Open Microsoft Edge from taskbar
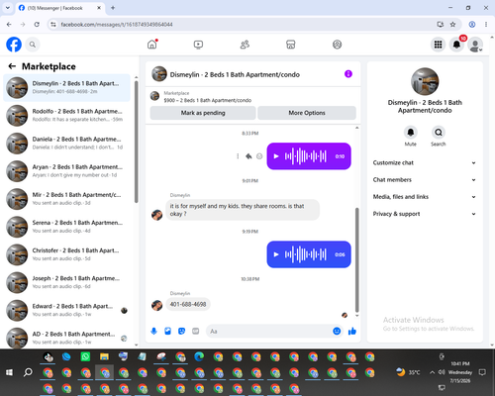Screen dimensions: 495x396 point(199,356)
